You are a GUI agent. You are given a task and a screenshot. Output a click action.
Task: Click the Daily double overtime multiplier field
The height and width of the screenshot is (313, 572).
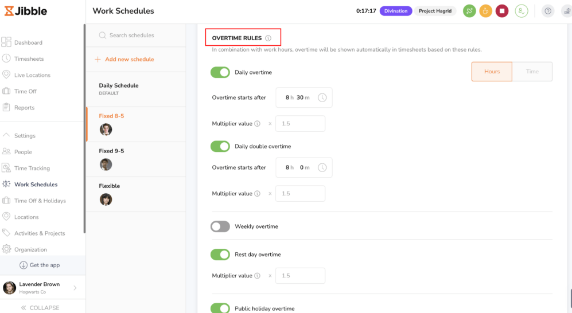[300, 194]
